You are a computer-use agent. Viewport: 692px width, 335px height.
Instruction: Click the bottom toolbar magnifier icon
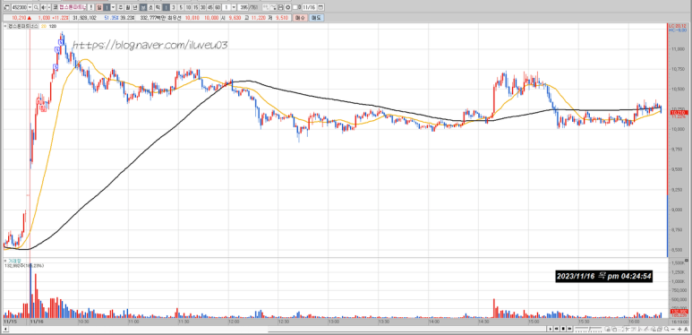(x=666, y=329)
